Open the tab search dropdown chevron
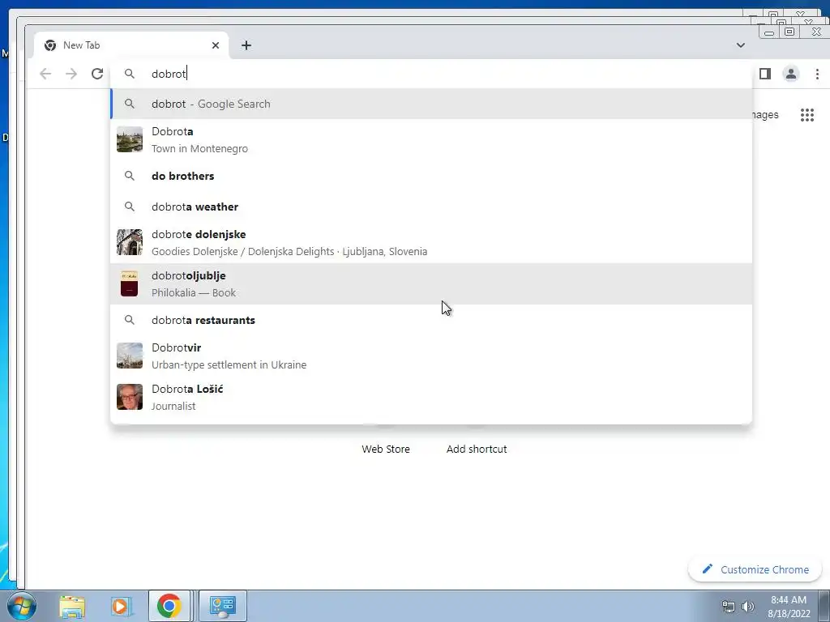830x622 pixels. coord(741,45)
